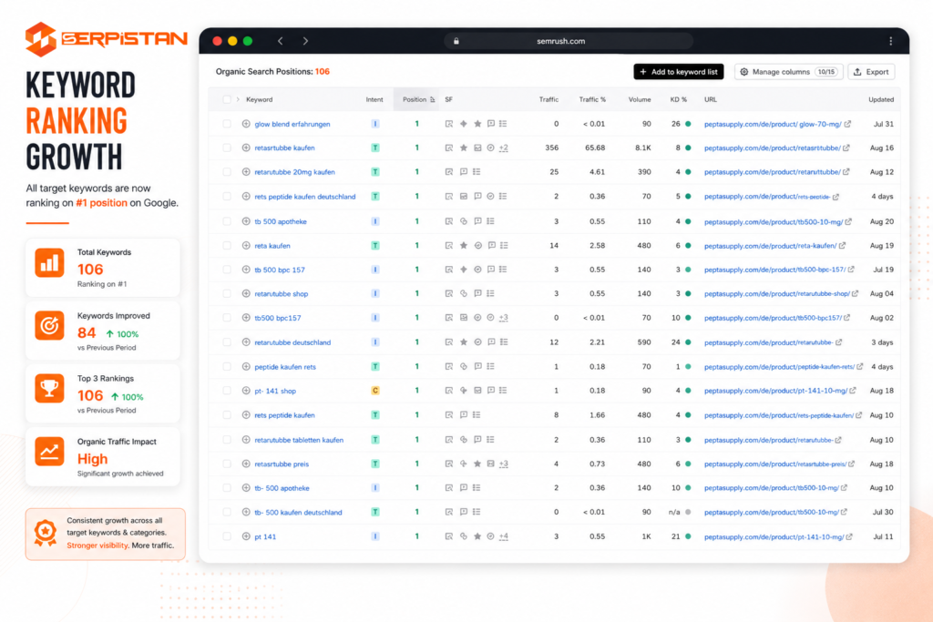Click the plus-circle icon beside tb500 bpc157

click(246, 318)
